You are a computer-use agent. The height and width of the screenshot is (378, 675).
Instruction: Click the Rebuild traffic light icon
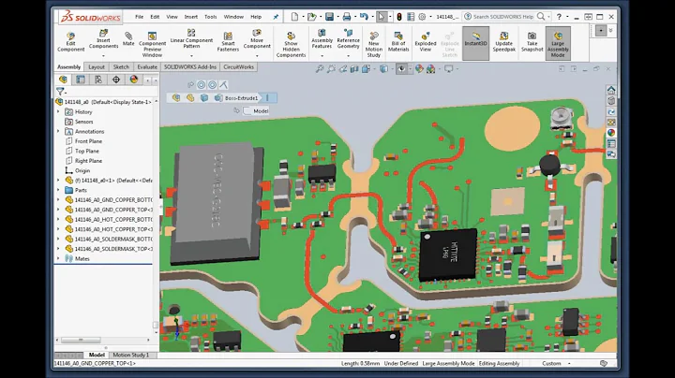click(399, 17)
